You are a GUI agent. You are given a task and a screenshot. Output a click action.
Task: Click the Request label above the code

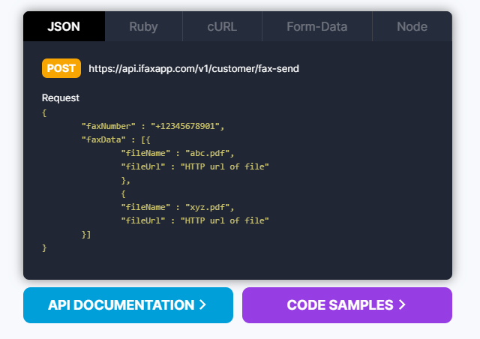[61, 97]
